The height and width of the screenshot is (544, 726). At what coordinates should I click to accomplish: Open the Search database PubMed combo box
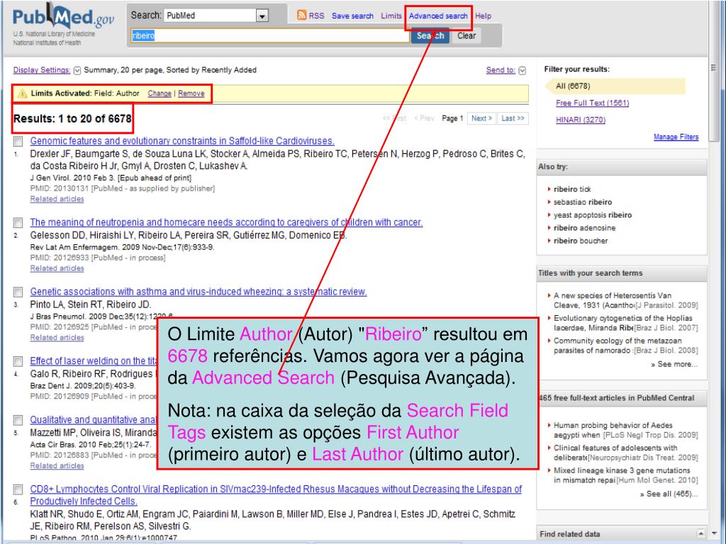coord(216,16)
